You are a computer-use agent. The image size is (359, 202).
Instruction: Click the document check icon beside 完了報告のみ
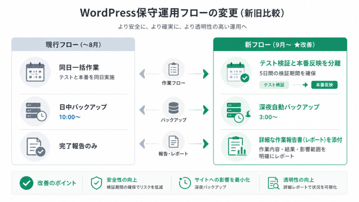36,147
